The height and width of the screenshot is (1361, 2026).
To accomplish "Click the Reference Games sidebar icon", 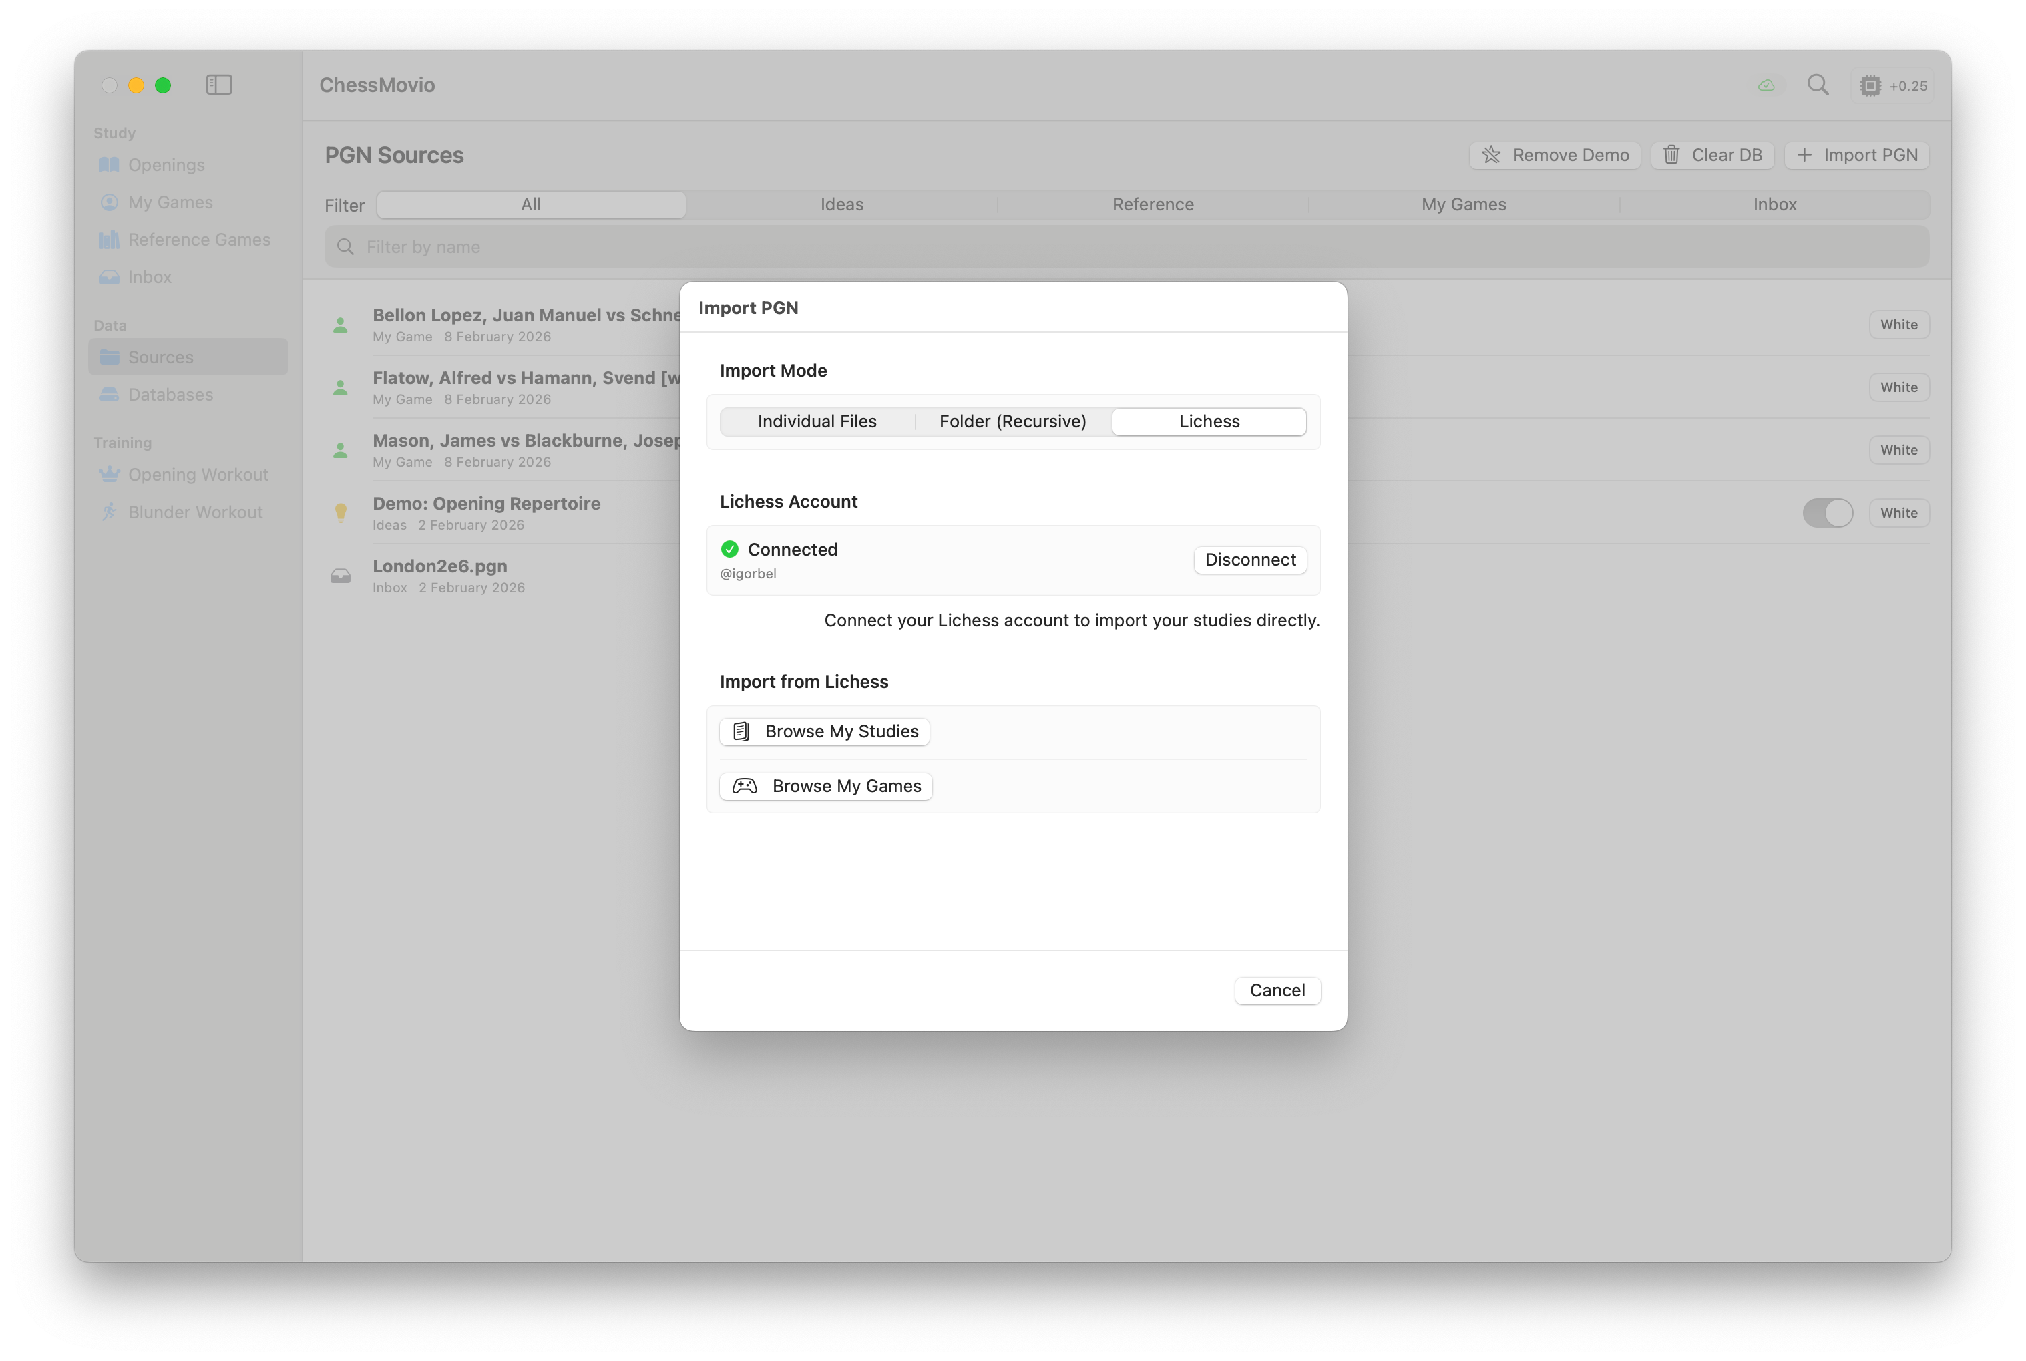I will 110,240.
